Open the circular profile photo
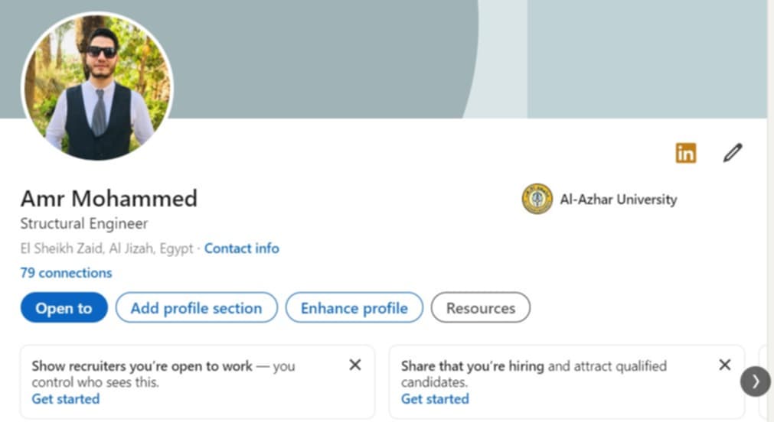The image size is (774, 422). [97, 86]
